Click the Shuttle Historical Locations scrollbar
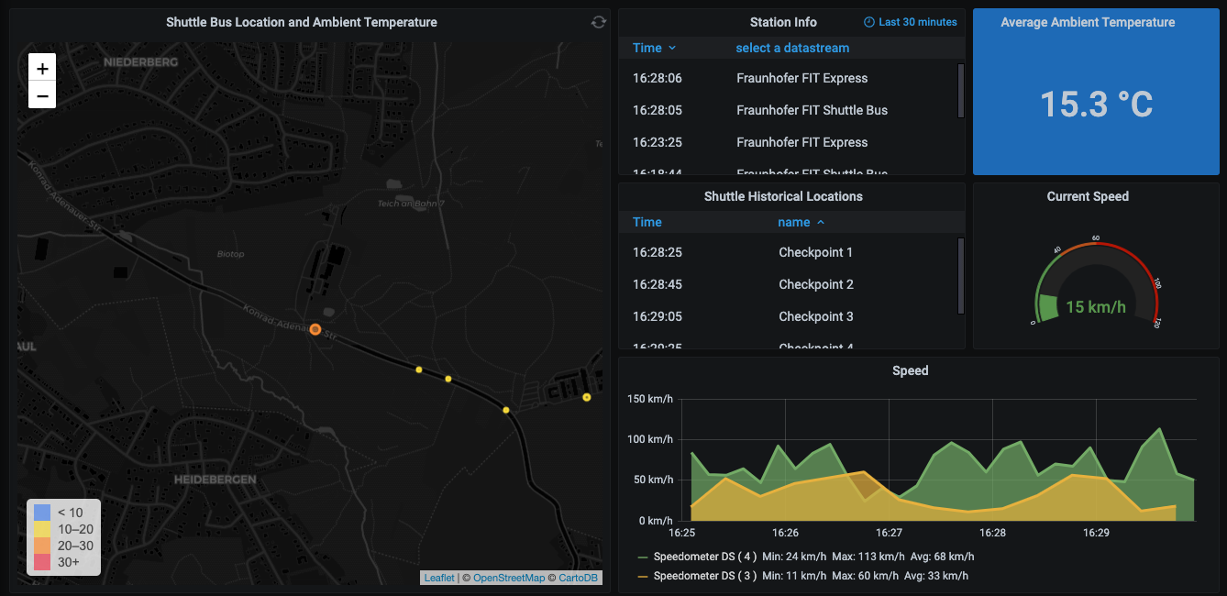Viewport: 1227px width, 596px height. (x=960, y=276)
